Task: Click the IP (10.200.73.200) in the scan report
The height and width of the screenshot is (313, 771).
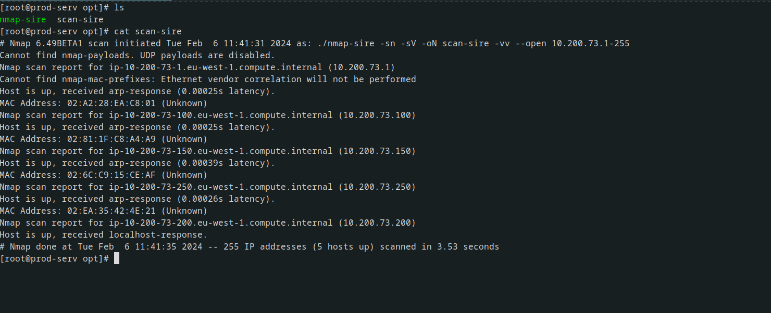Action: tap(377, 223)
